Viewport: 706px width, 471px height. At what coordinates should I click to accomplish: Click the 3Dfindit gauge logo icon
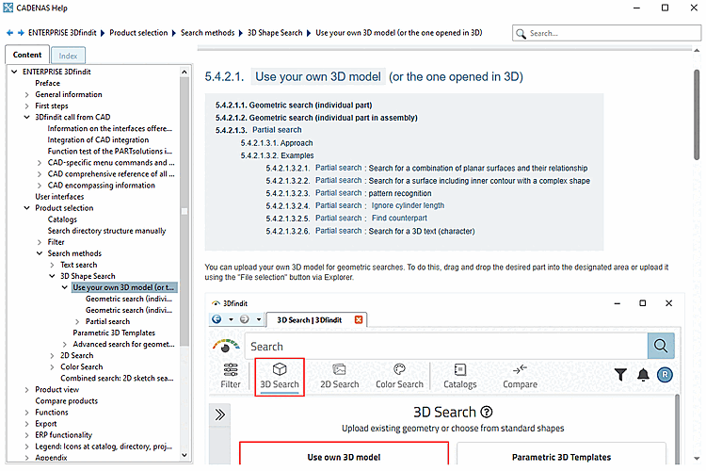tap(226, 346)
